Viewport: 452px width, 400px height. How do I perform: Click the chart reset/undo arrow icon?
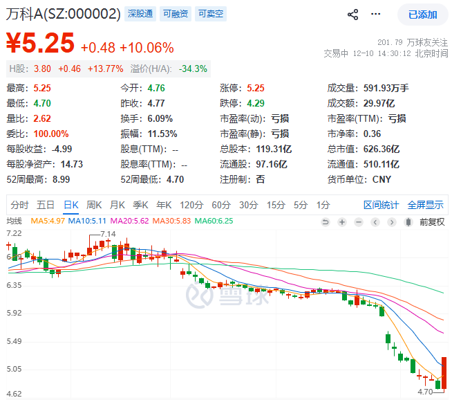pyautogui.click(x=326, y=221)
